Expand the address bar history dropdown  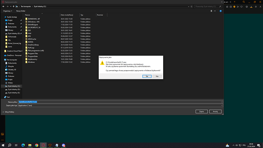coord(189,6)
